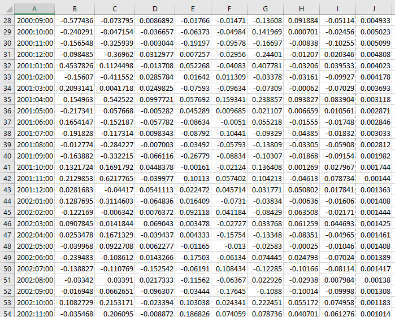Select cell containing 0.069043

155,224
